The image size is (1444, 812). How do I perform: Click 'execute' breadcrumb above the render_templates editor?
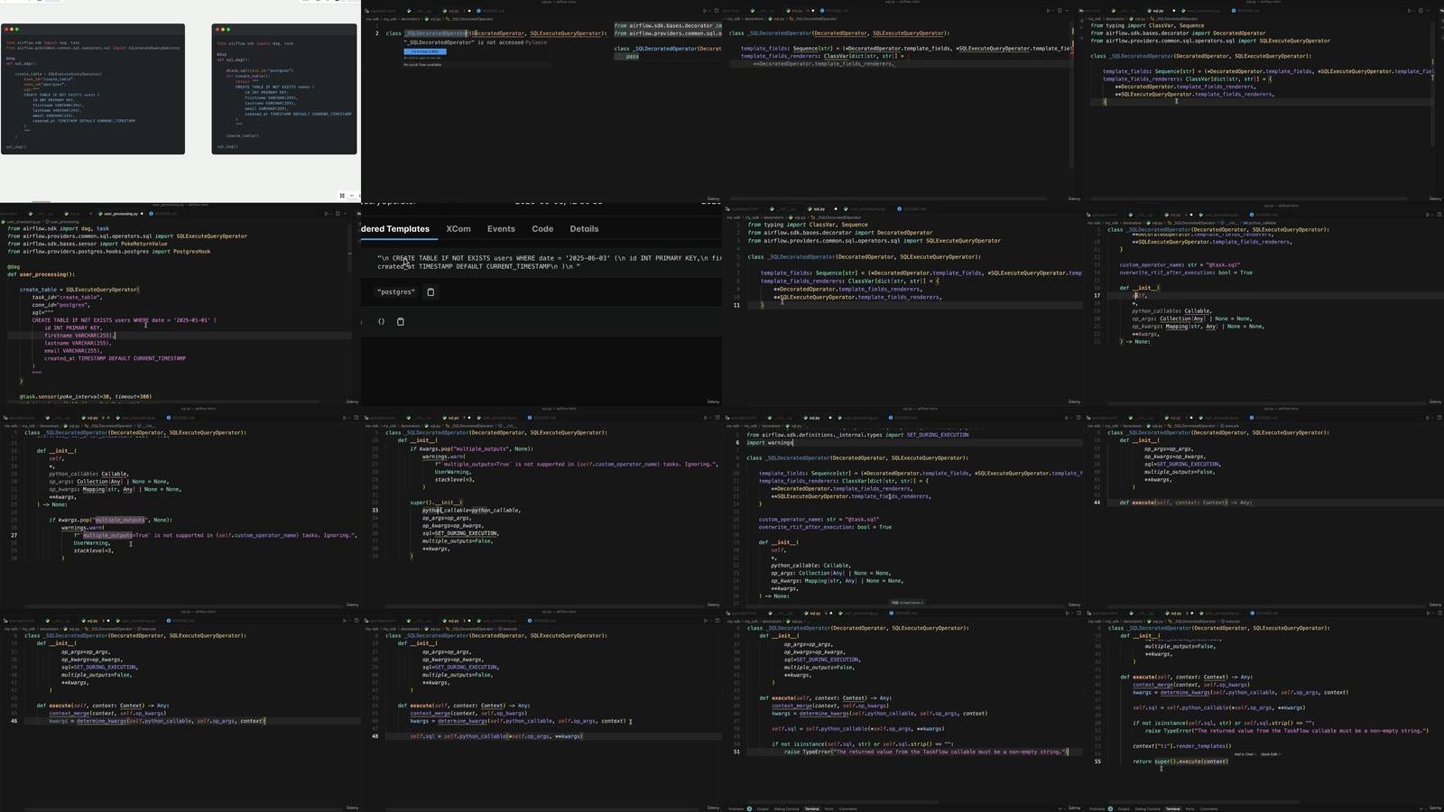tap(1231, 621)
